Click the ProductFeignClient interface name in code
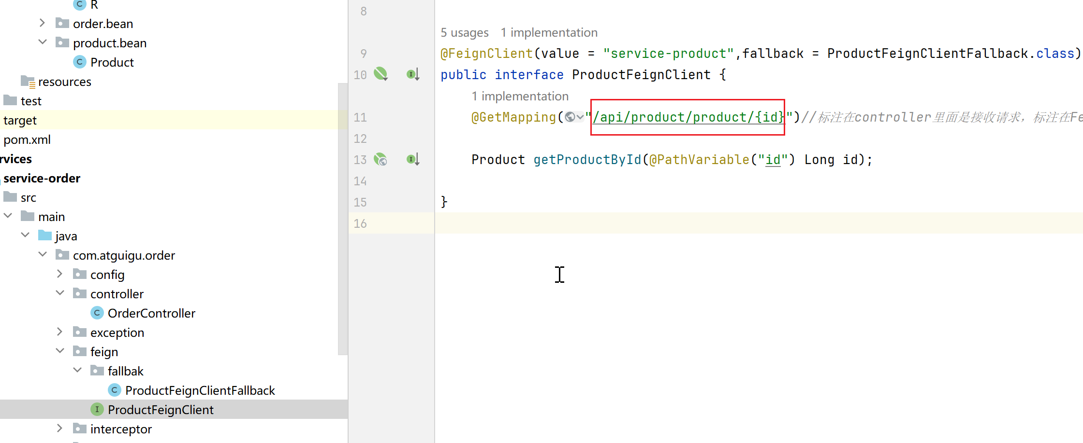 tap(642, 75)
